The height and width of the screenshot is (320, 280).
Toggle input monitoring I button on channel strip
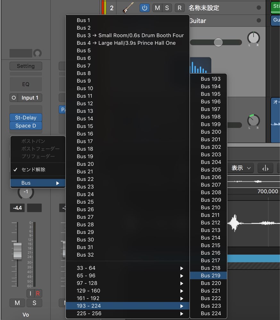point(30,293)
